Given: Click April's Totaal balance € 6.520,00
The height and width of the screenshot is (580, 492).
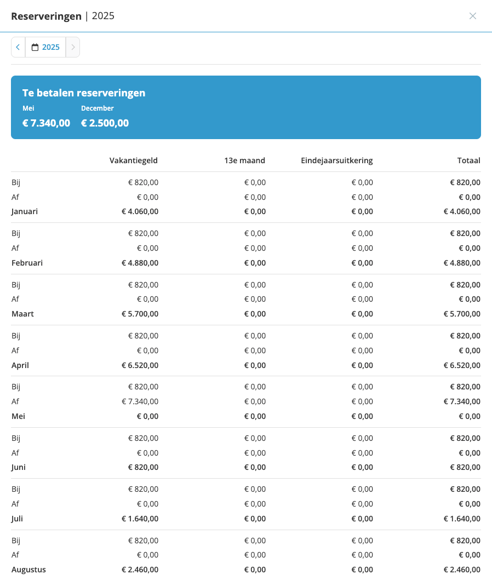Looking at the screenshot, I should [462, 365].
